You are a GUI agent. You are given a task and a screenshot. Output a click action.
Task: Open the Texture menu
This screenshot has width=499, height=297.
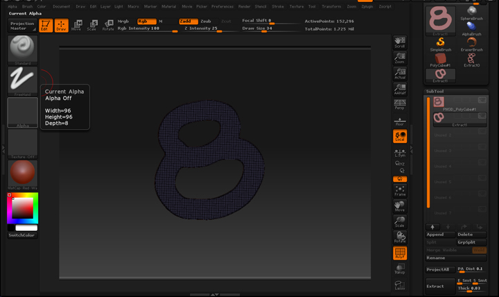click(297, 6)
